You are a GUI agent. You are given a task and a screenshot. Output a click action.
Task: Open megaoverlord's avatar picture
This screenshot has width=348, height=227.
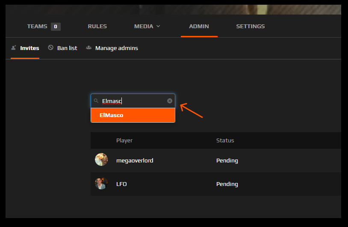pos(101,160)
